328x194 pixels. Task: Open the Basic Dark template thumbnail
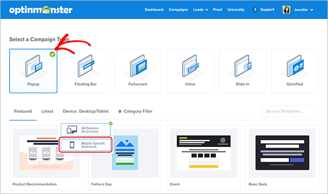[x=282, y=153]
